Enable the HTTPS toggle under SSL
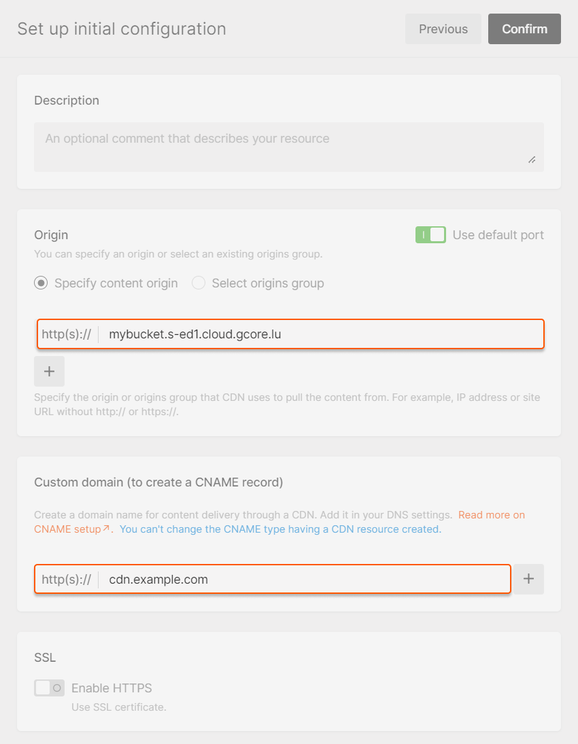This screenshot has height=744, width=578. pos(49,688)
